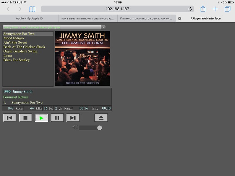This screenshot has width=235, height=176.
Task: Stop playback with the square button
Action: (x=26, y=118)
